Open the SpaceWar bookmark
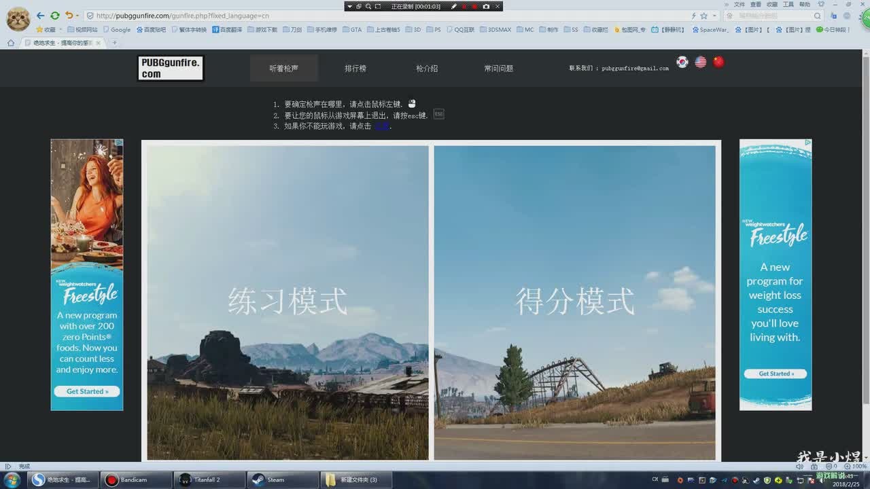 coord(710,30)
